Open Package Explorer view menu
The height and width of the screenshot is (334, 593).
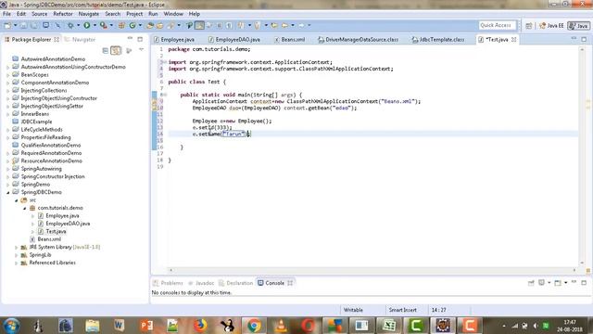pyautogui.click(x=141, y=49)
